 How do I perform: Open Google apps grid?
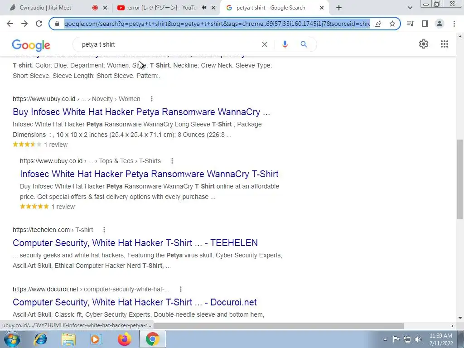[x=445, y=44]
